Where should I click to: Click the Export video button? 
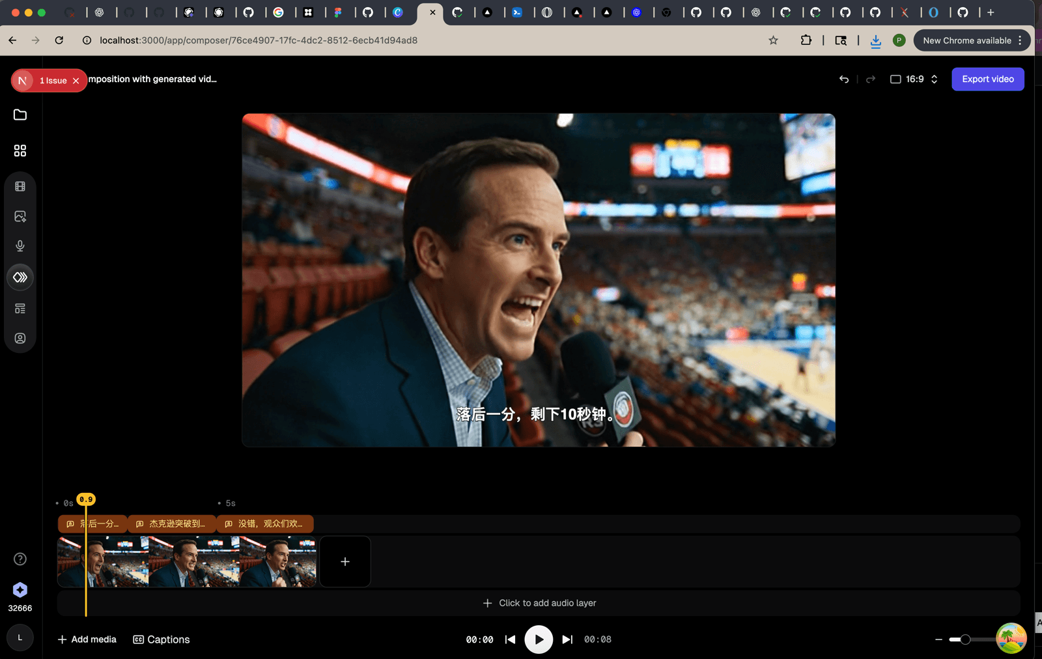(988, 79)
